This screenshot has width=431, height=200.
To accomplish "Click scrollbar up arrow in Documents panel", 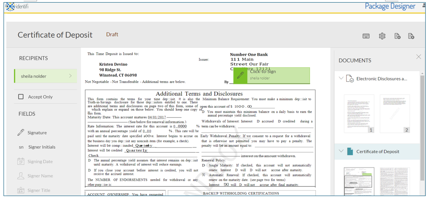I will [x=423, y=73].
